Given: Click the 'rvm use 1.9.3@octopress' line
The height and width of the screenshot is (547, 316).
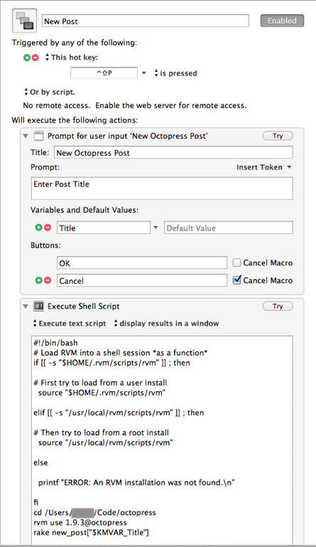Looking at the screenshot, I should (x=80, y=523).
